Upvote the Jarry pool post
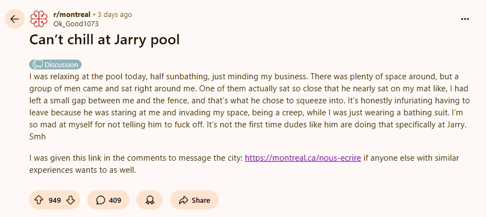Screen dimensions: 486x217 pyautogui.click(x=38, y=200)
